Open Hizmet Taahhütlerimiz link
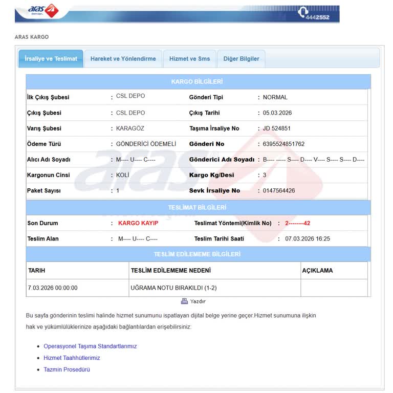The image size is (393, 393). (x=72, y=358)
